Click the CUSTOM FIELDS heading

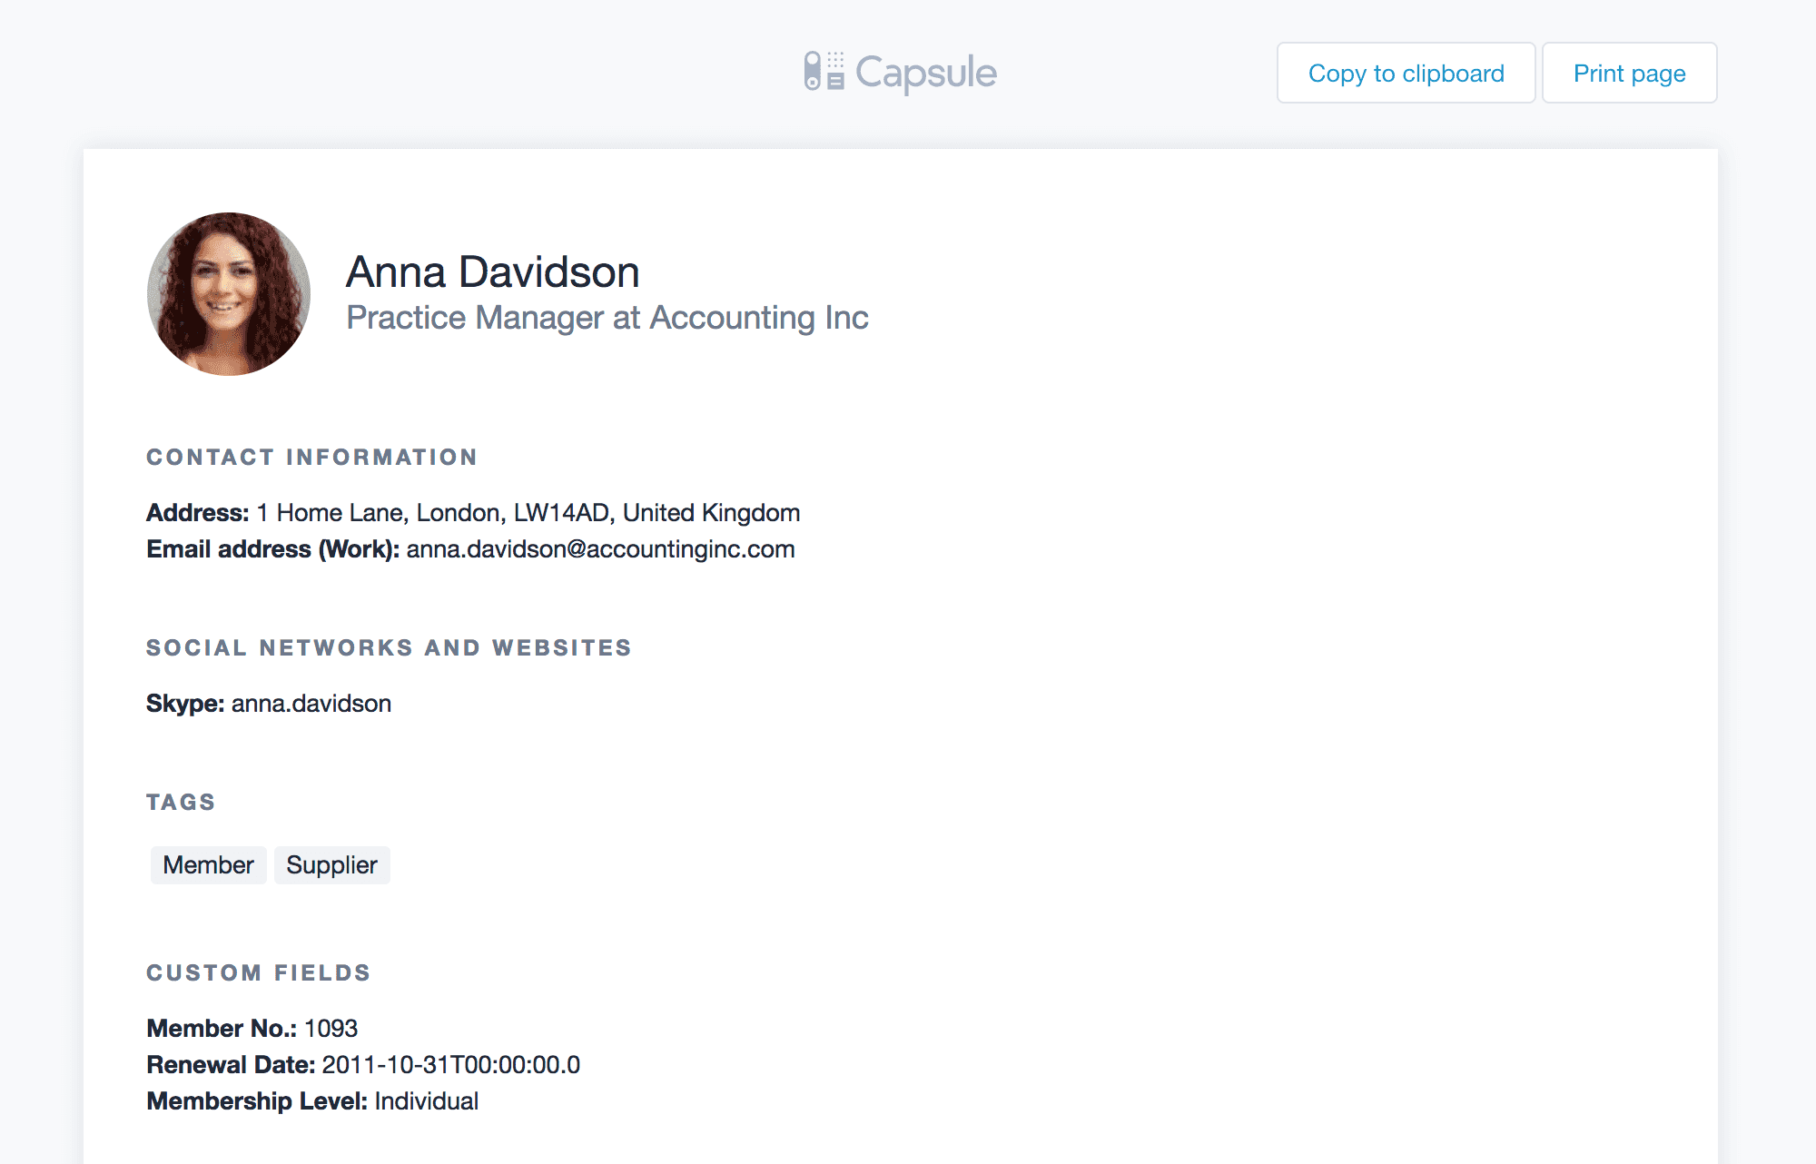point(259,972)
